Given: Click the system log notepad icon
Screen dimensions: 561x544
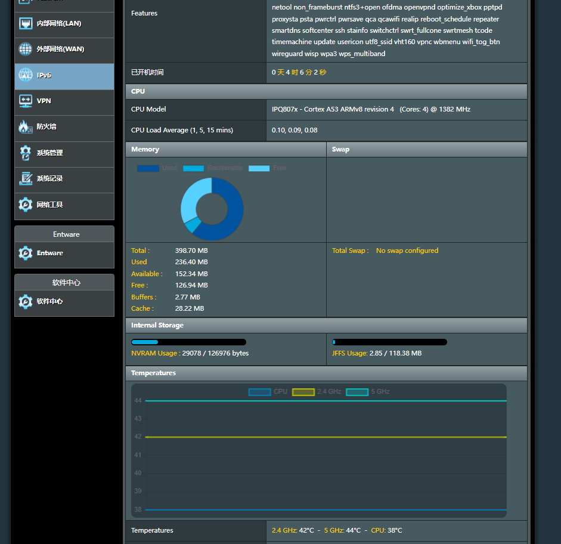Looking at the screenshot, I should tap(26, 178).
